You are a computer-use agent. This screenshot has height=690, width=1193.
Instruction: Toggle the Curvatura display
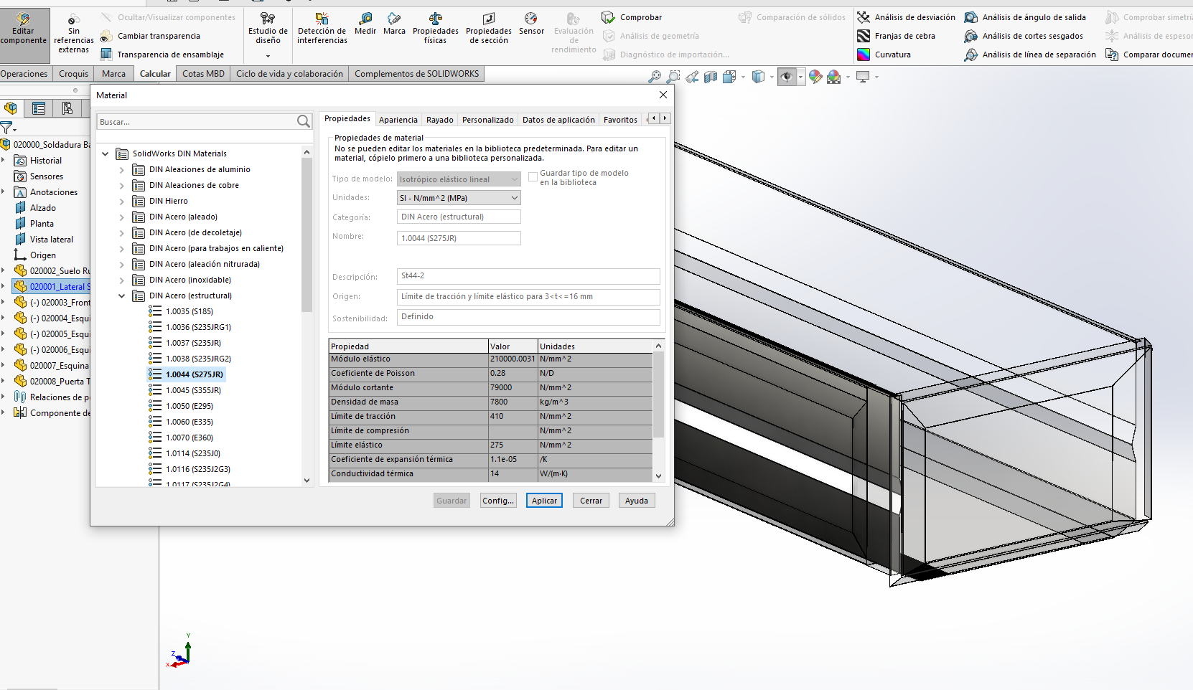pos(884,55)
